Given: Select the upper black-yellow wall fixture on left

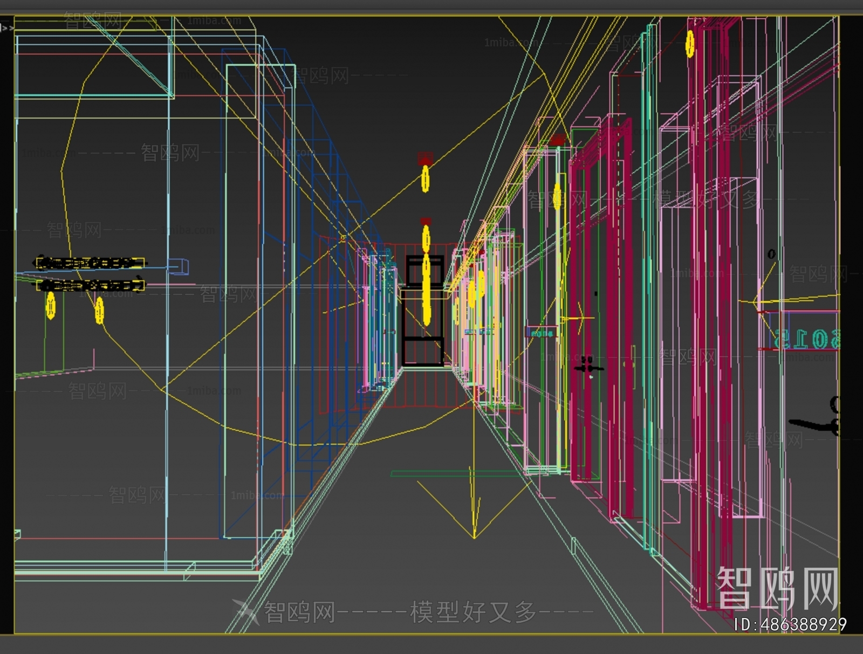Looking at the screenshot, I should 90,263.
